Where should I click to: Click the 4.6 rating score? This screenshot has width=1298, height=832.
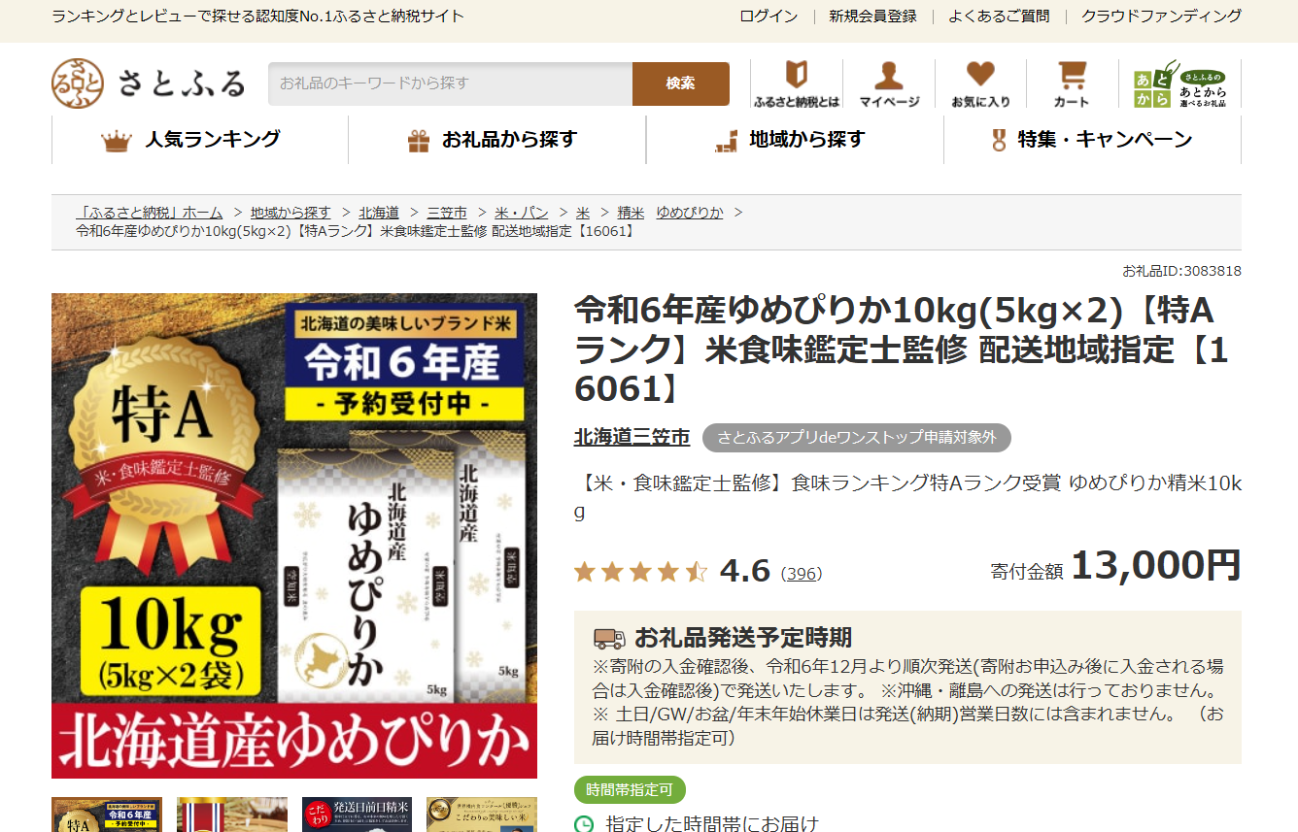(x=745, y=571)
